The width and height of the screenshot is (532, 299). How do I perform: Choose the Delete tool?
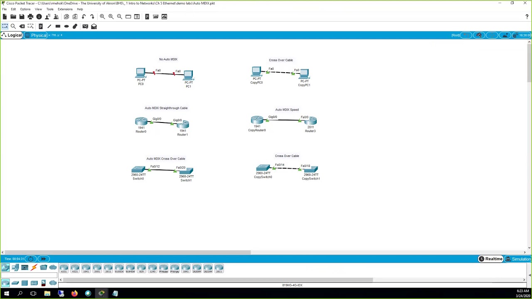(22, 26)
